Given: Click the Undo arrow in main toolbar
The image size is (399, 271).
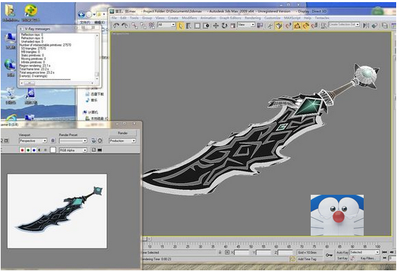Looking at the screenshot, I should click(x=117, y=25).
